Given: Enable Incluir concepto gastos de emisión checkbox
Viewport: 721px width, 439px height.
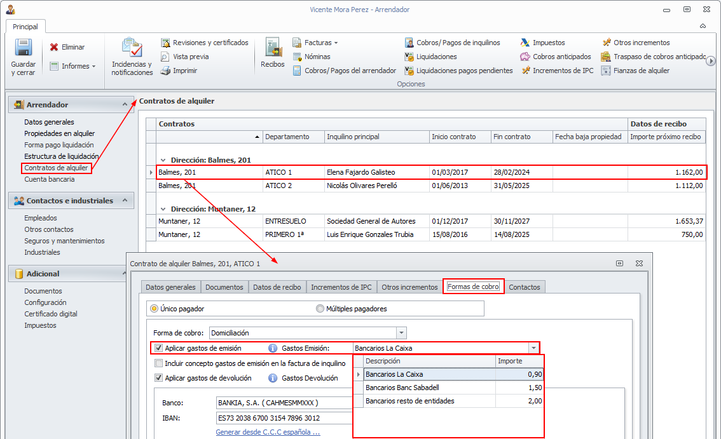Looking at the screenshot, I should click(x=158, y=363).
